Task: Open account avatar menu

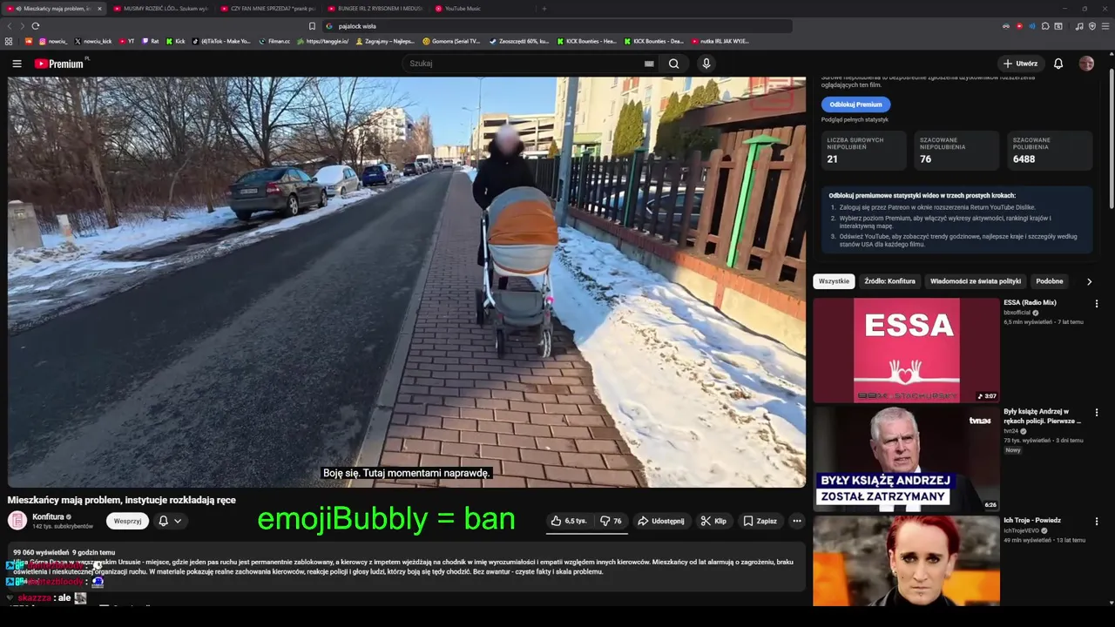Action: pyautogui.click(x=1086, y=64)
